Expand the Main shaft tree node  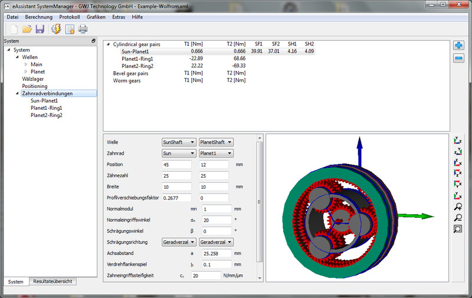[26, 64]
